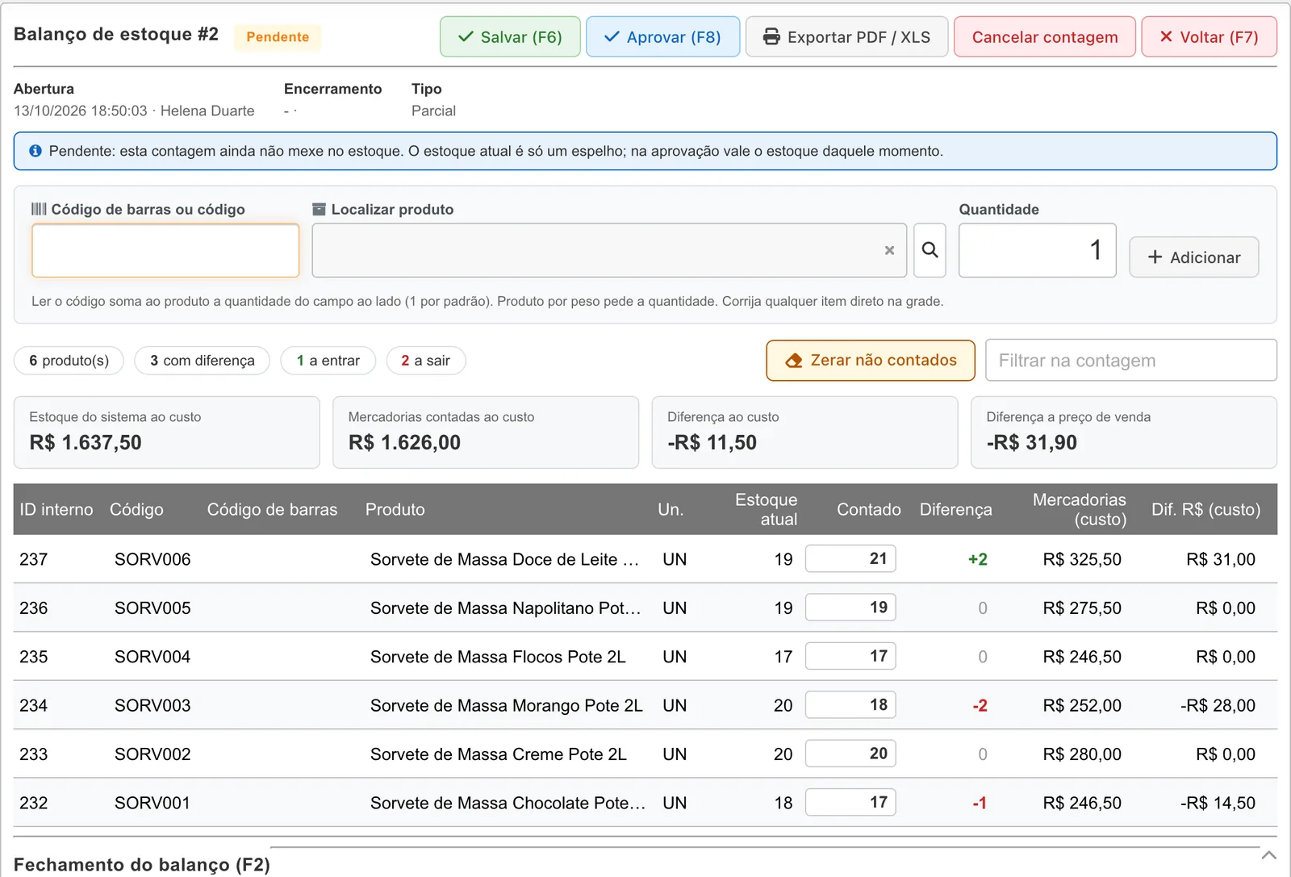Edit counted quantity for SORV006
The width and height of the screenshot is (1291, 877).
[850, 558]
